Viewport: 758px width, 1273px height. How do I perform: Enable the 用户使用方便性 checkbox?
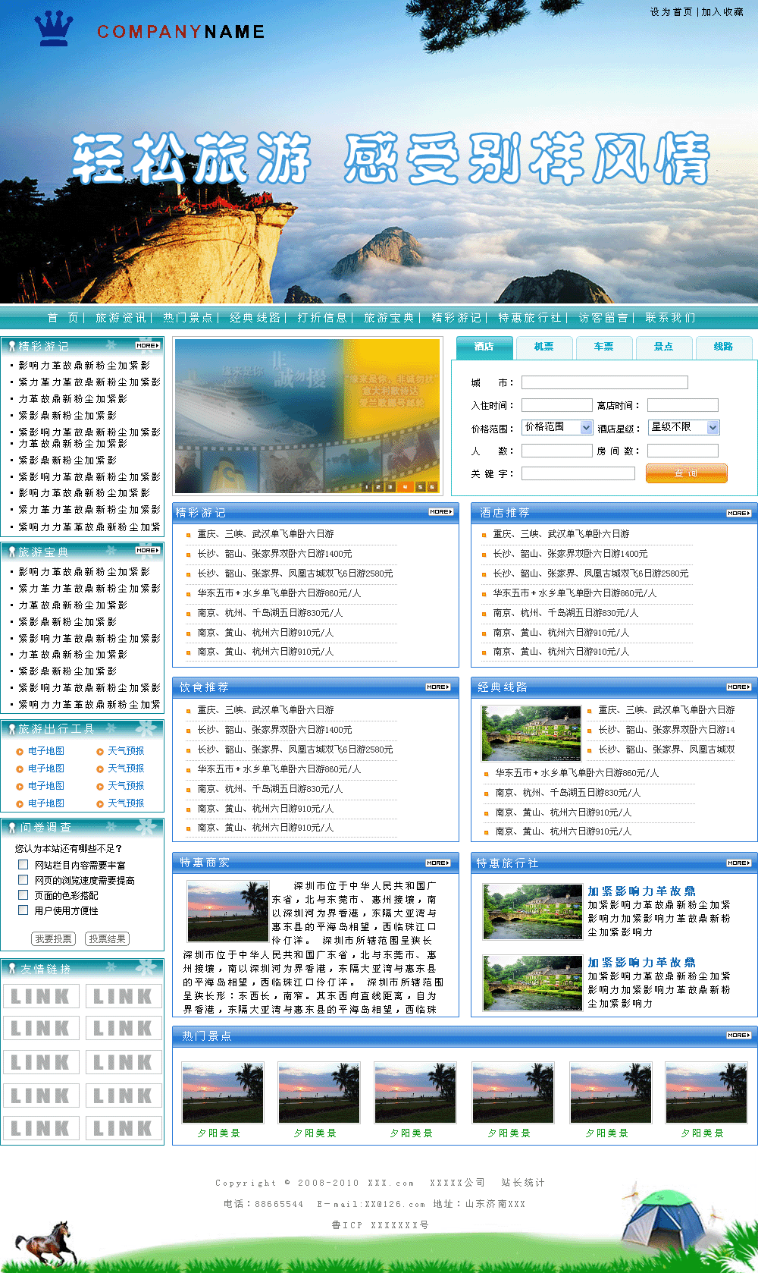tap(23, 910)
